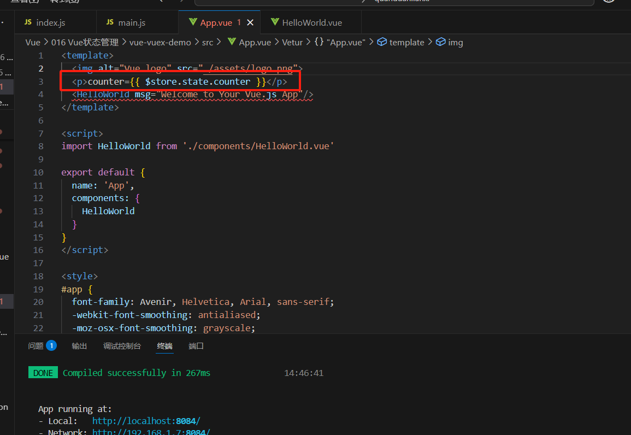Click the Vue icon on HelloWorld.vue tab

(x=275, y=22)
